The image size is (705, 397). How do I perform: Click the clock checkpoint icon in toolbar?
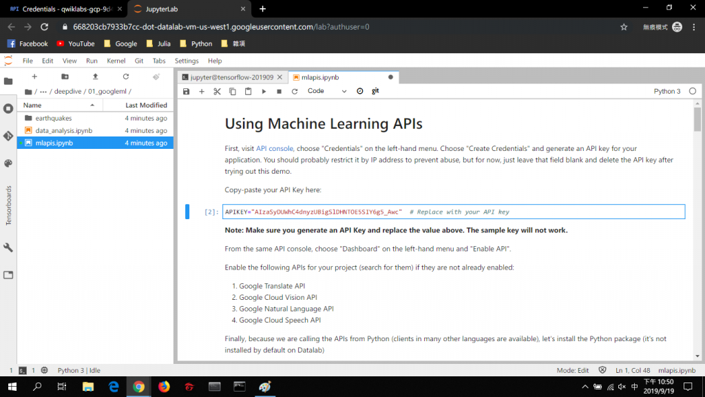[x=359, y=92]
